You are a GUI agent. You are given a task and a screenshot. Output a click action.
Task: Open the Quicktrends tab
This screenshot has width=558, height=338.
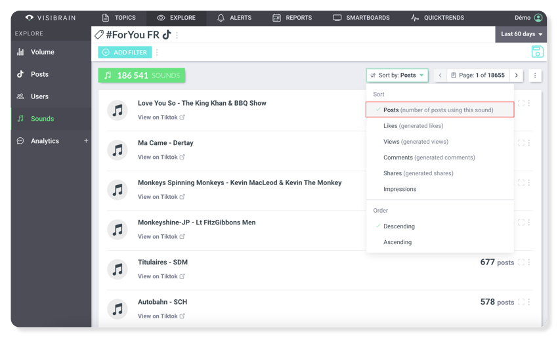437,18
